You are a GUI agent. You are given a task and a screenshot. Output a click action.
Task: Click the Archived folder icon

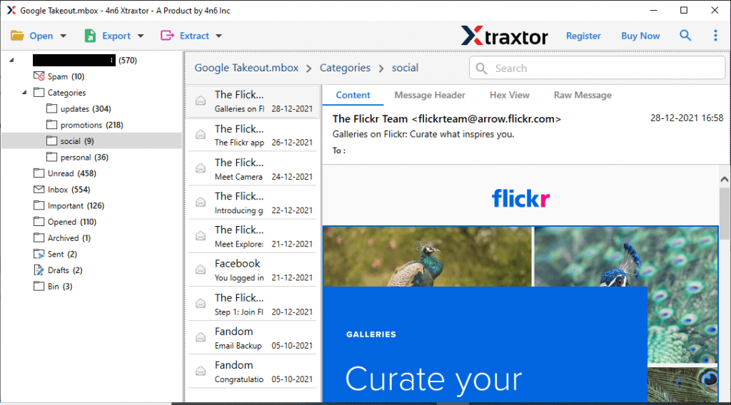coord(39,237)
